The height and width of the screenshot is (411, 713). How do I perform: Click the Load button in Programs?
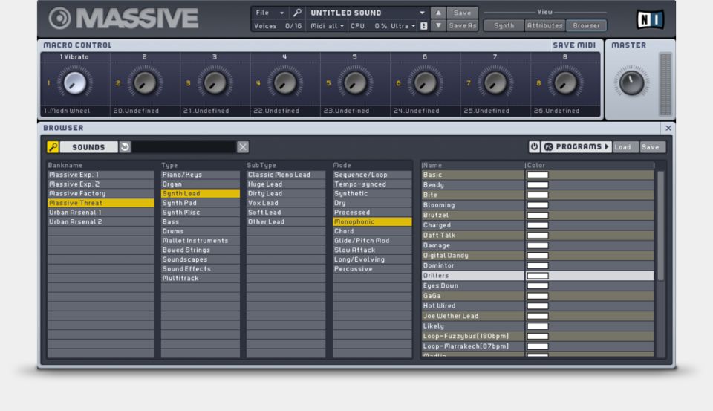[x=622, y=147]
